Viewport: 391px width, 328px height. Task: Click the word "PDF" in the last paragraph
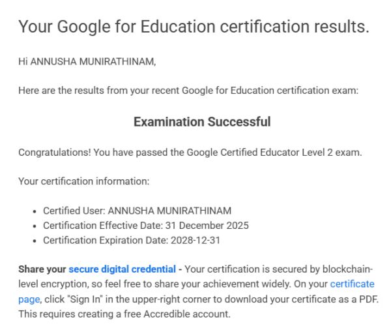(x=367, y=299)
